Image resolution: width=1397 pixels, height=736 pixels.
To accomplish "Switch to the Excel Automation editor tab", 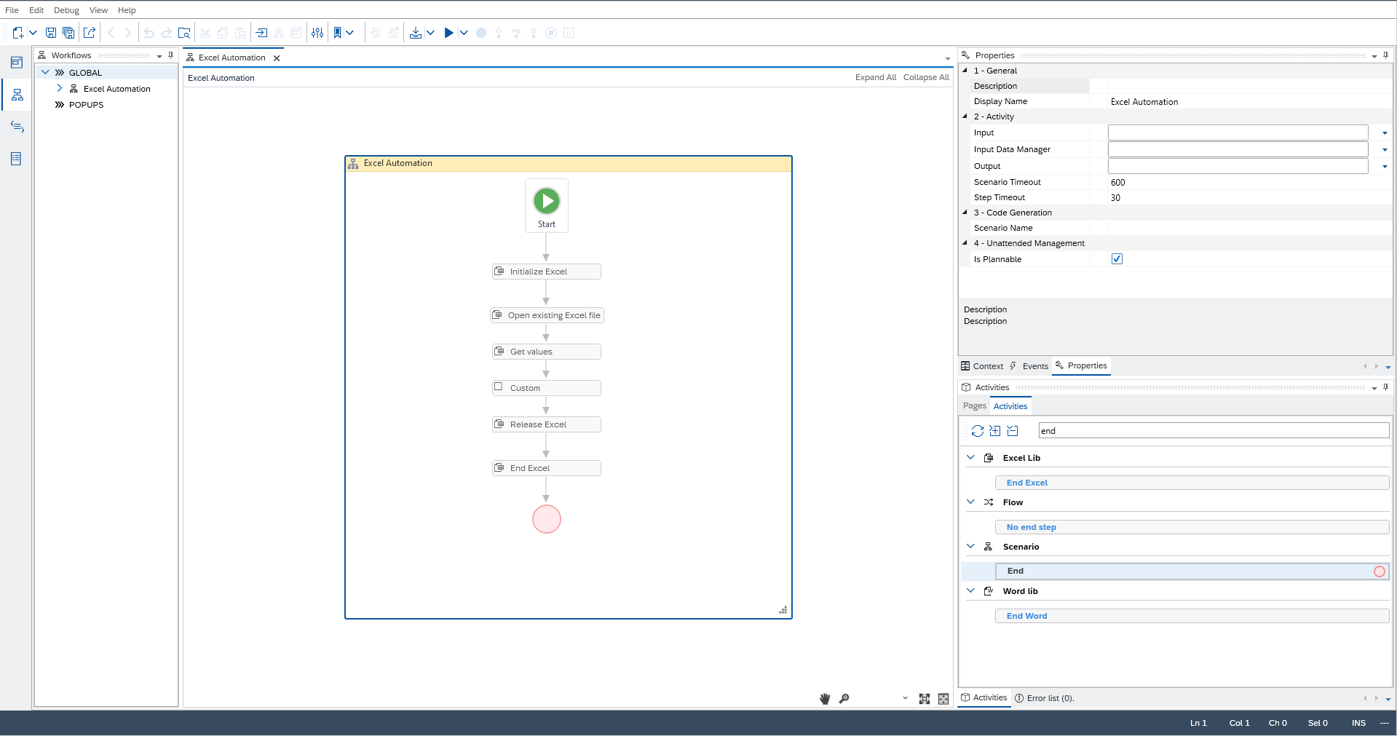I will (231, 58).
